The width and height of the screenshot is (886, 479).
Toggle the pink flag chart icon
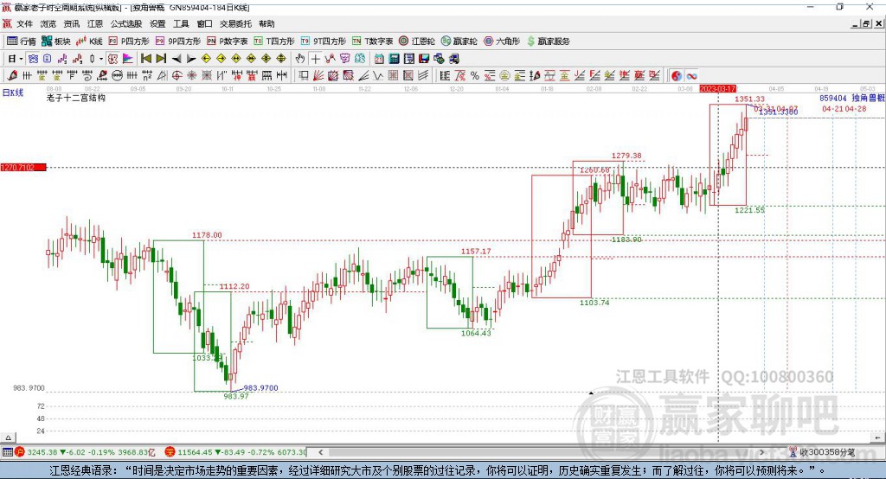pyautogui.click(x=128, y=59)
